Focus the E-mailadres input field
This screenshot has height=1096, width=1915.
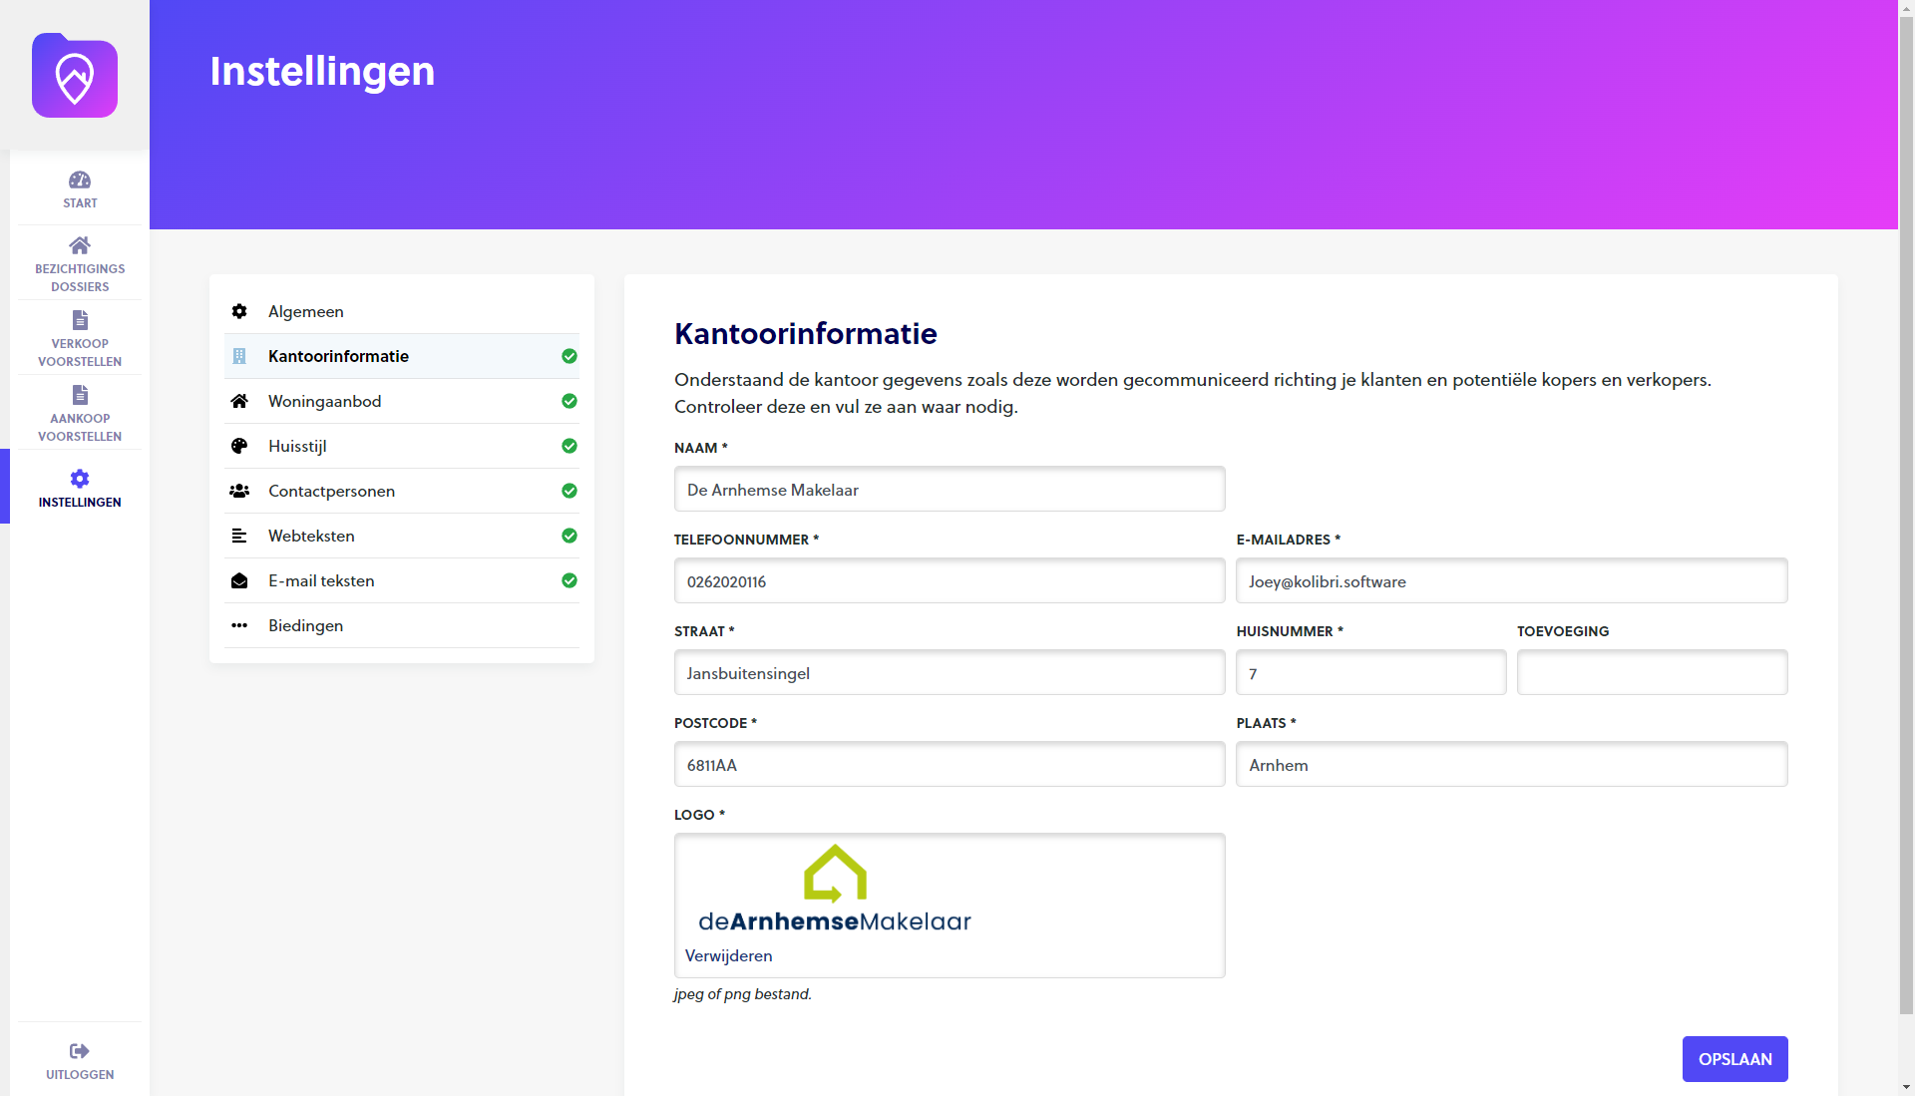point(1511,581)
